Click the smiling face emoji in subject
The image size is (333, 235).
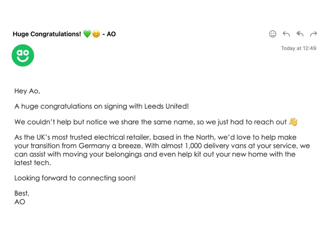(96, 34)
